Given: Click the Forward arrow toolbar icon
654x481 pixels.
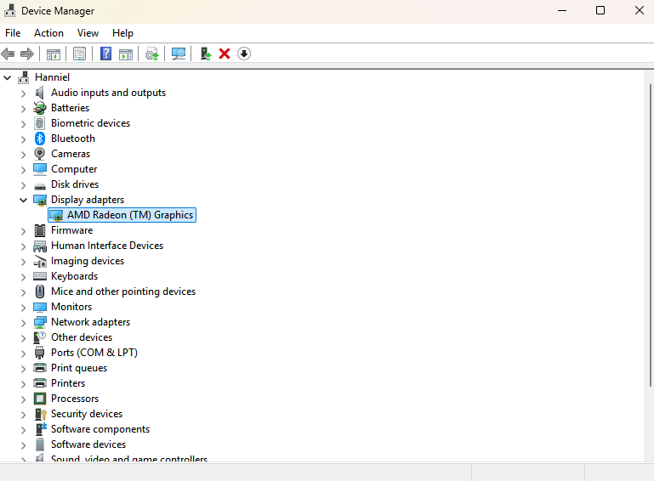Looking at the screenshot, I should pos(27,54).
